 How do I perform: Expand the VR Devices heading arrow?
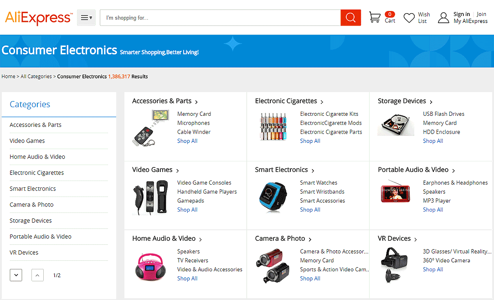(416, 239)
